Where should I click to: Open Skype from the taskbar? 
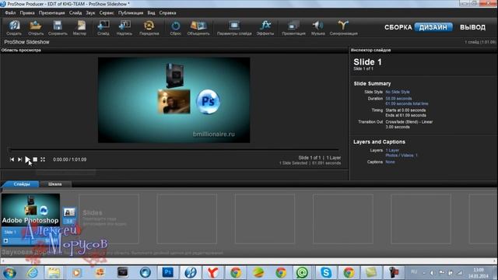[x=326, y=273]
